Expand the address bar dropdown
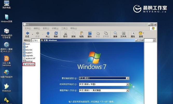This screenshot has height=104, width=173. point(154,40)
